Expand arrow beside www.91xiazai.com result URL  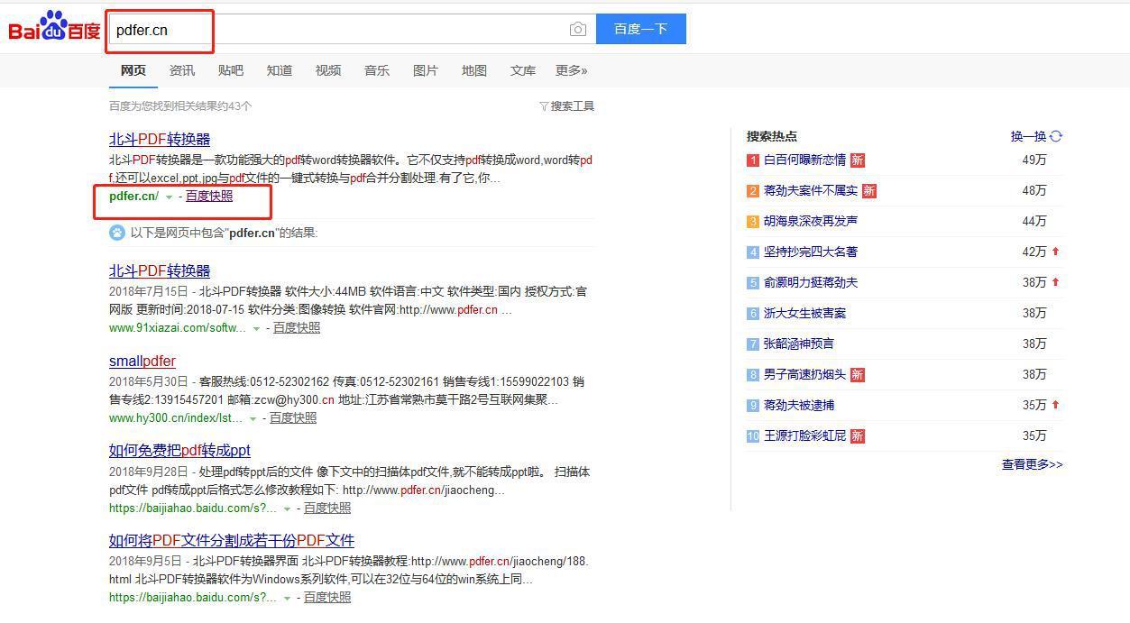tap(256, 329)
